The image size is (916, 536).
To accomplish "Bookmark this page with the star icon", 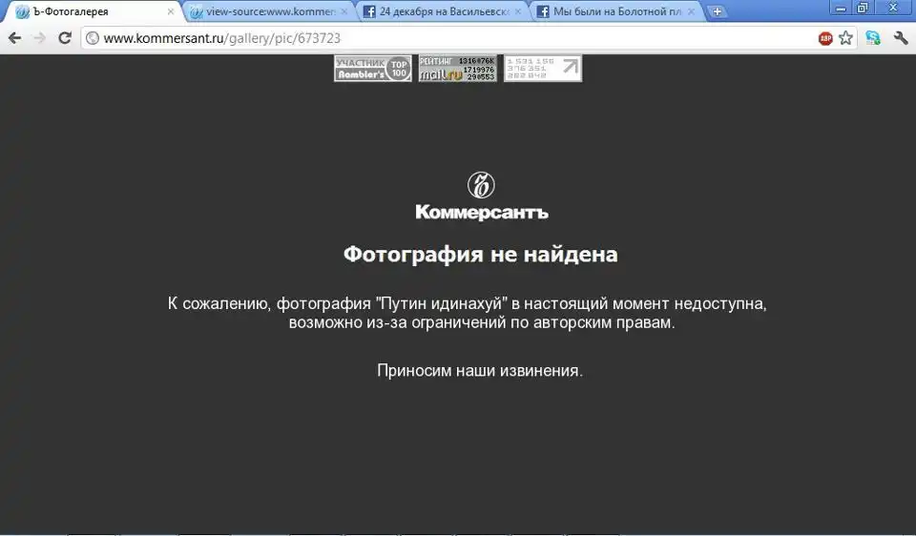I will pos(845,38).
